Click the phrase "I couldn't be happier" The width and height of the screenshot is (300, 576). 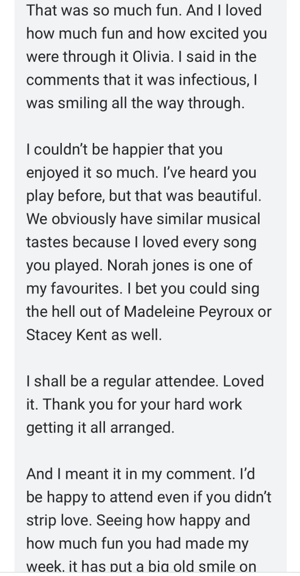[95, 149]
